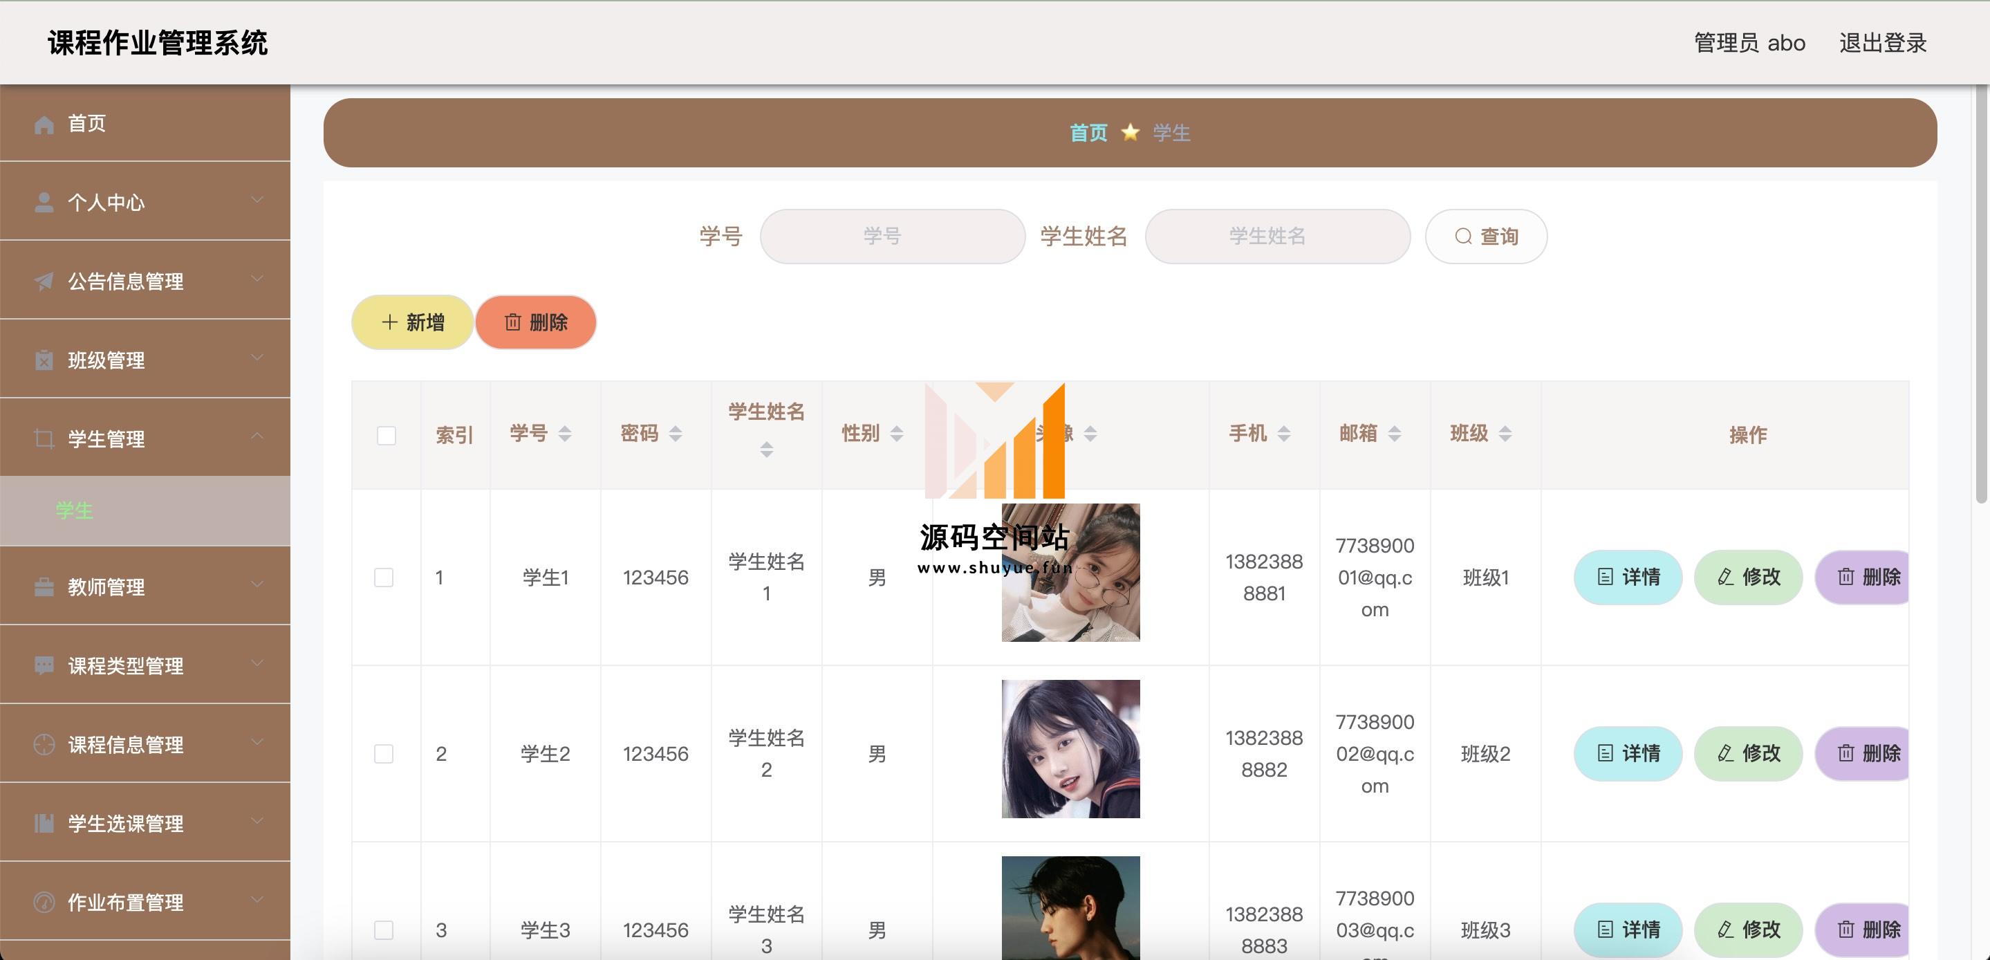Viewport: 1990px width, 960px height.
Task: Expand the 班级管理 menu chevron
Action: (257, 358)
